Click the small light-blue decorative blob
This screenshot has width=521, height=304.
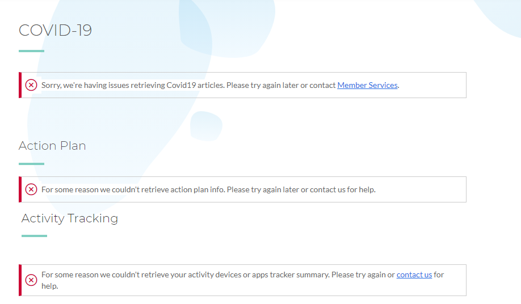(205, 125)
